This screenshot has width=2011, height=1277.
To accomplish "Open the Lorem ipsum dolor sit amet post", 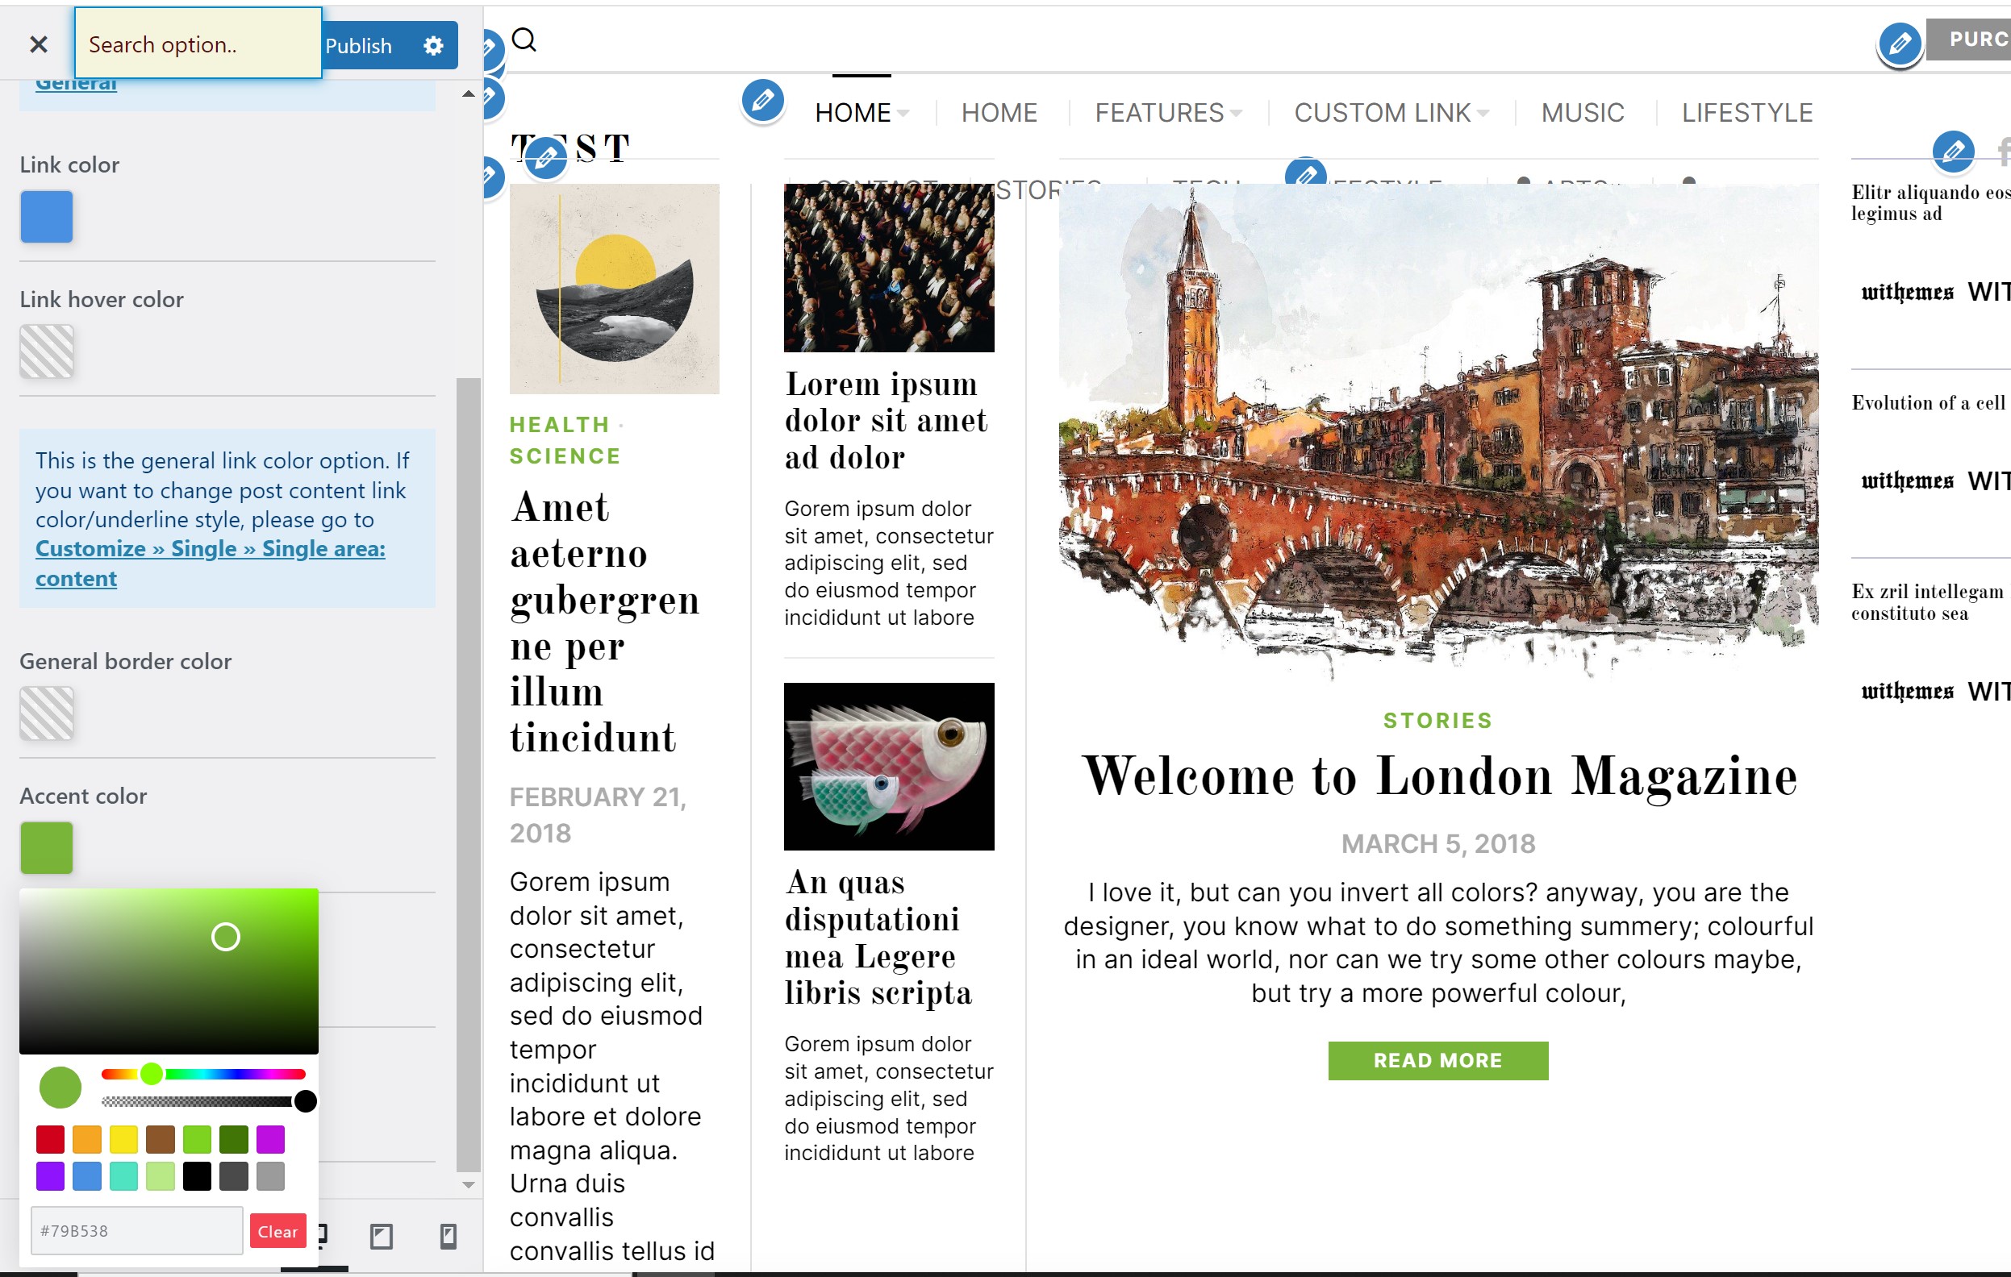I will pyautogui.click(x=886, y=421).
